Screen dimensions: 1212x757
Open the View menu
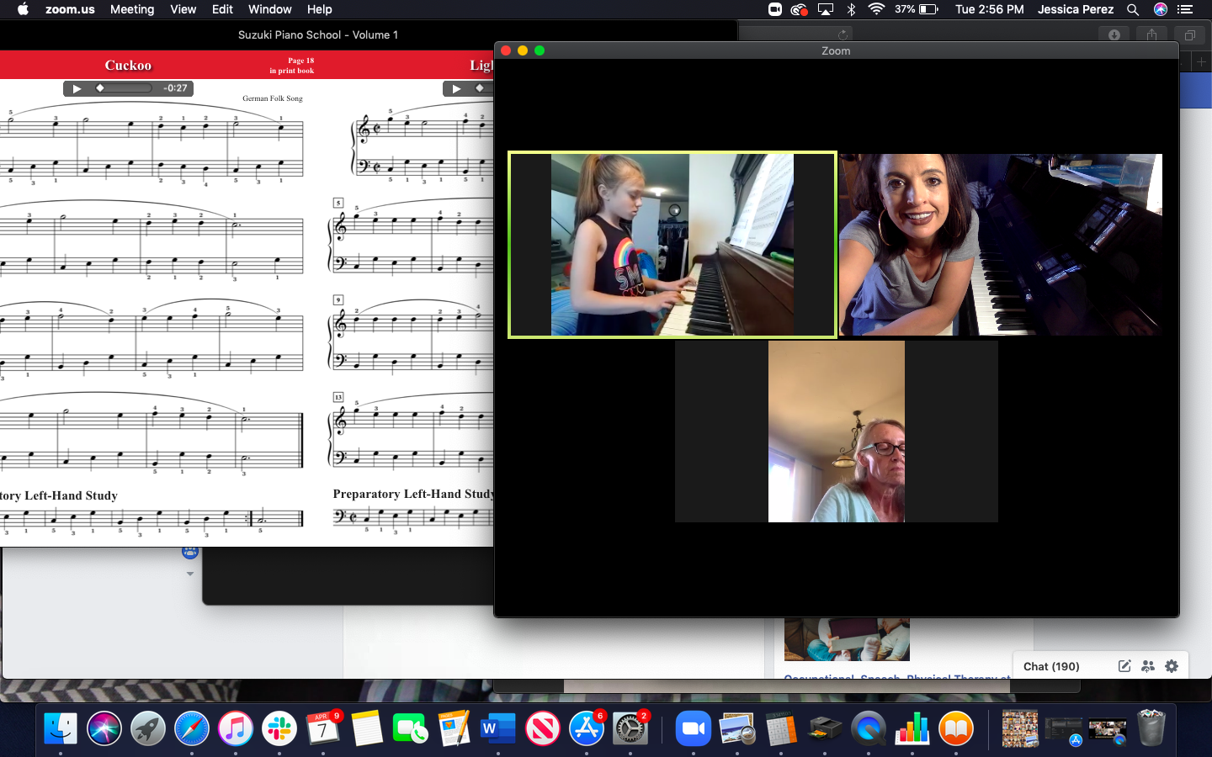183,9
